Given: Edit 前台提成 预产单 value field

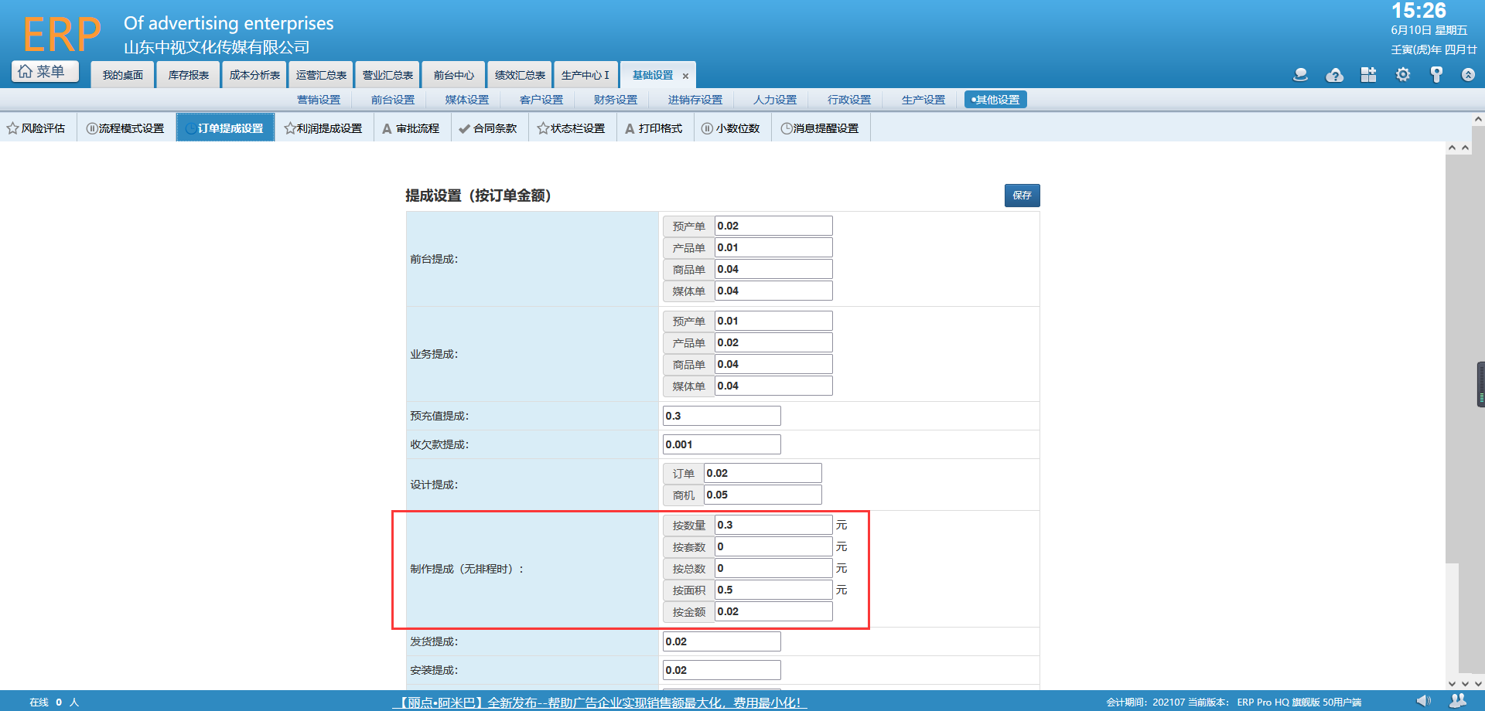Looking at the screenshot, I should click(x=773, y=226).
